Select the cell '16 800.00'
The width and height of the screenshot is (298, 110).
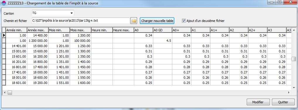pos(38,62)
